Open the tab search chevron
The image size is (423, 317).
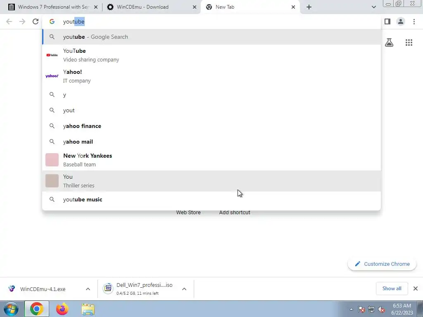[x=373, y=7]
